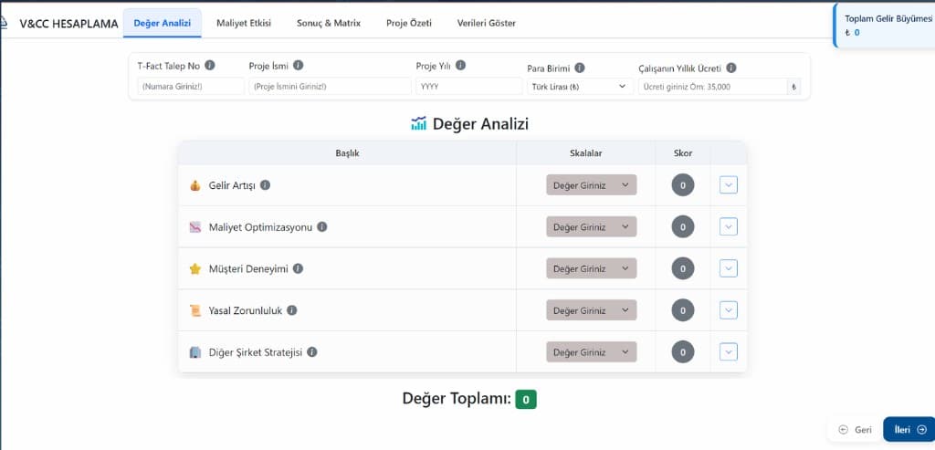Focus the Proje İsmi input field
Viewport: 935px width, 450px height.
(330, 87)
